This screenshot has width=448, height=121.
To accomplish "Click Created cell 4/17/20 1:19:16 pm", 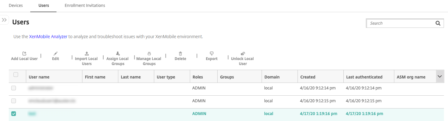I will [318, 114].
